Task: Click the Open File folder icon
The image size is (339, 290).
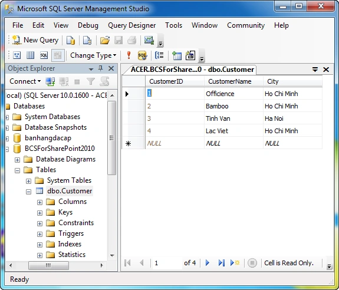Action: coord(105,40)
